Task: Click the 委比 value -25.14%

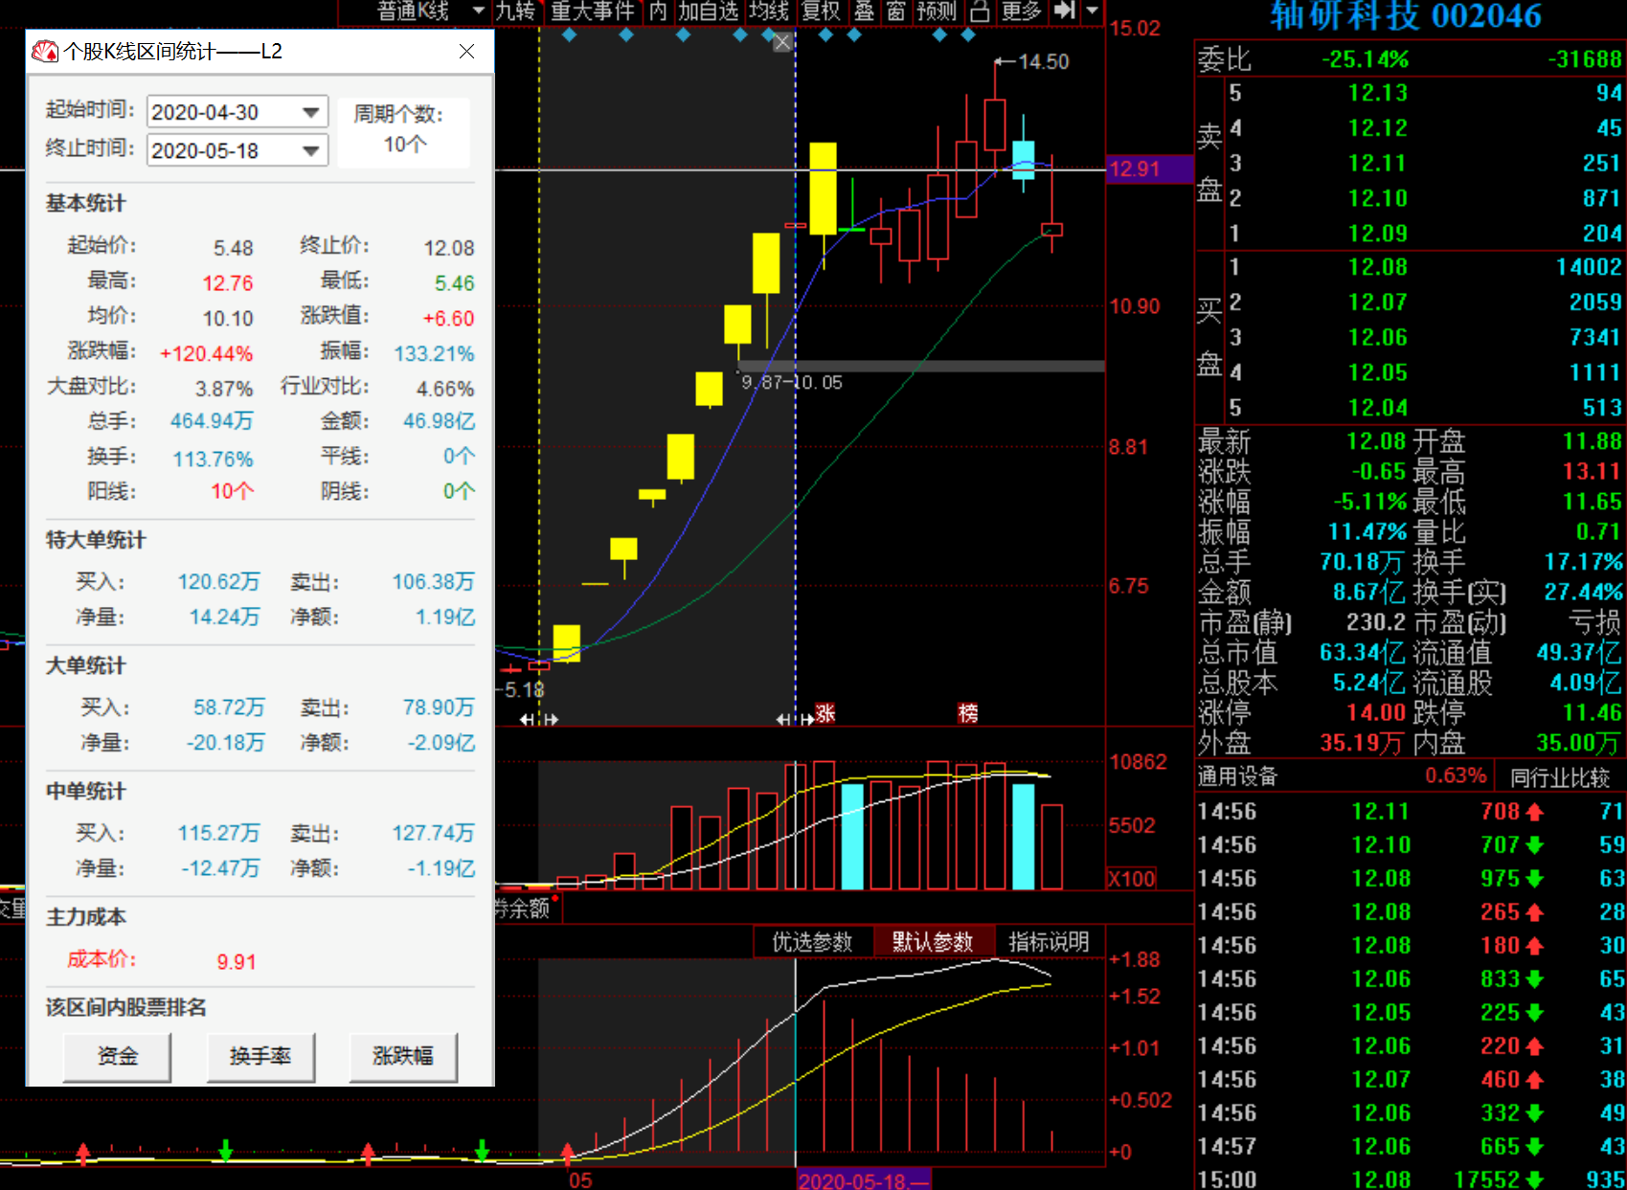Action: click(1366, 59)
